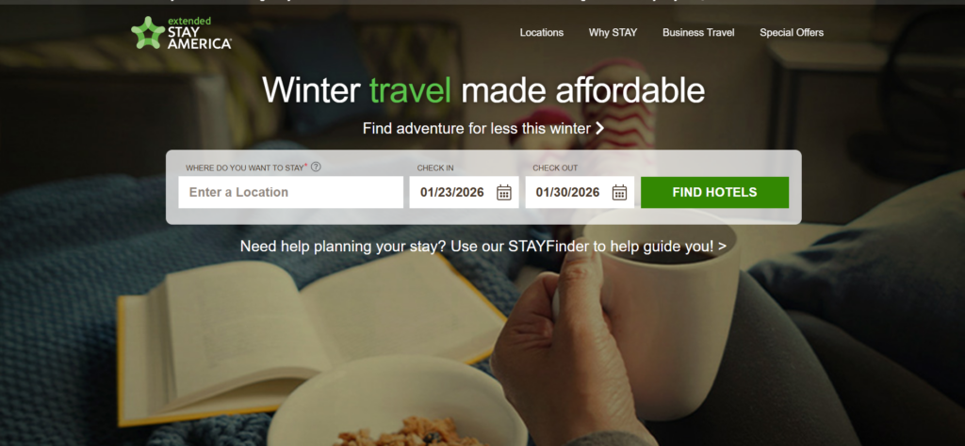Click the green FIND HOTELS button
Image resolution: width=965 pixels, height=446 pixels.
(x=714, y=192)
